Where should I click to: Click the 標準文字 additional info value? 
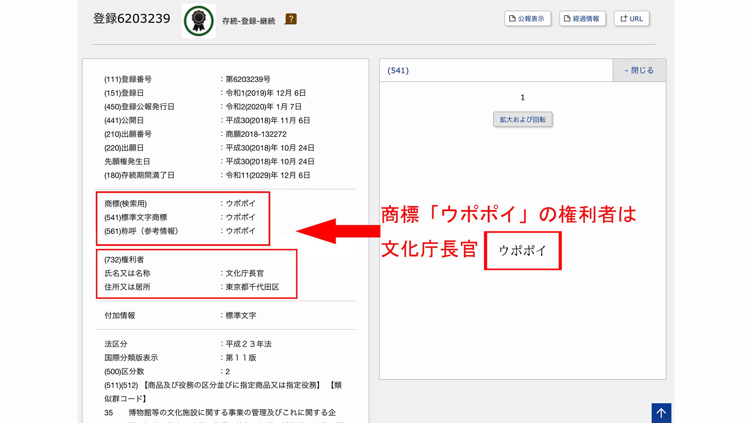(241, 315)
